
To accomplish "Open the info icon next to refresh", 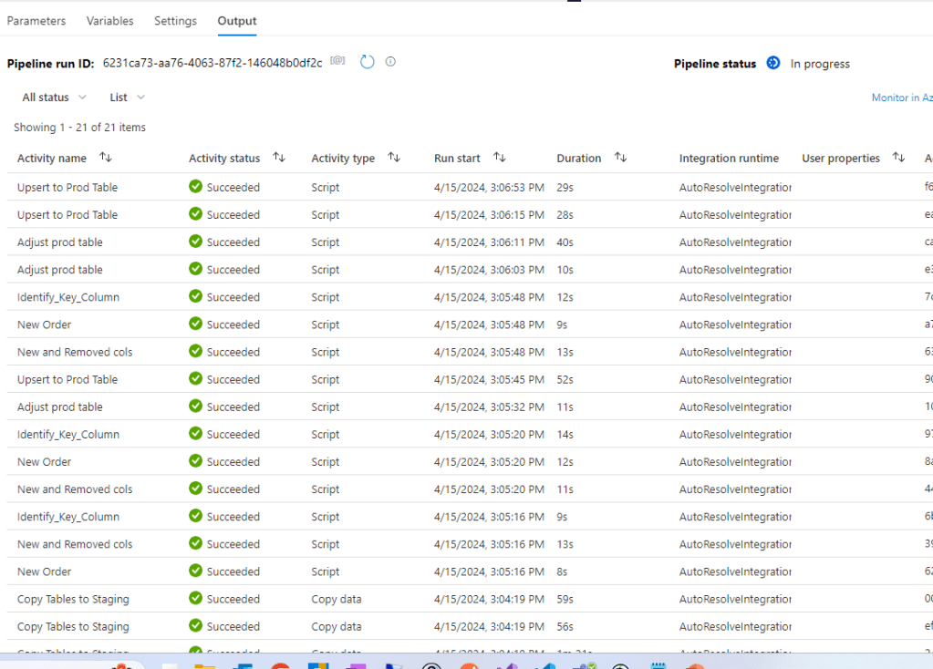I will coord(390,62).
